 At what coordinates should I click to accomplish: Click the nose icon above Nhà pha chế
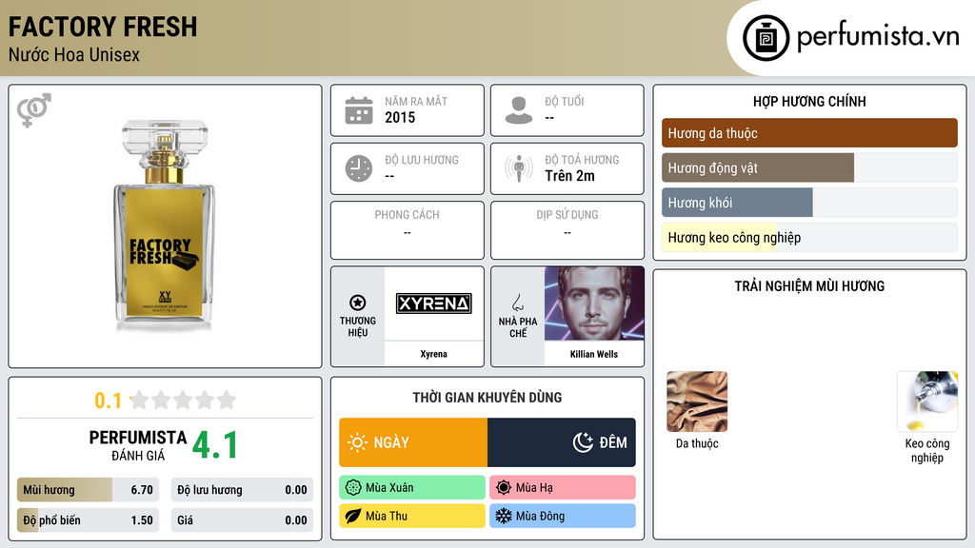[517, 303]
